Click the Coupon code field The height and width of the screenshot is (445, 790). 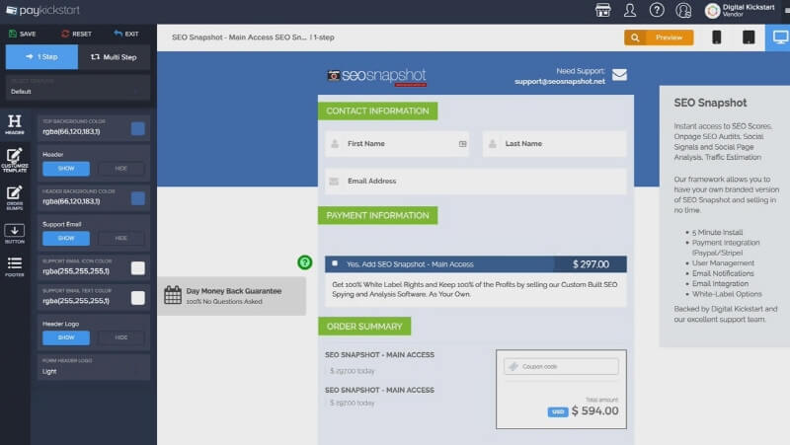[561, 366]
